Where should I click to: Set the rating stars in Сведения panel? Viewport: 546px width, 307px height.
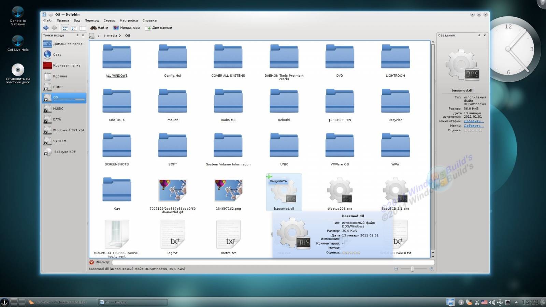pyautogui.click(x=473, y=130)
